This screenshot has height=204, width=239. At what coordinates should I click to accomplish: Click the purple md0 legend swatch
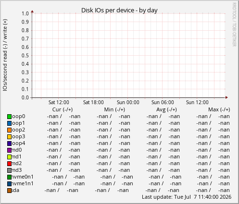pyautogui.click(x=9, y=150)
